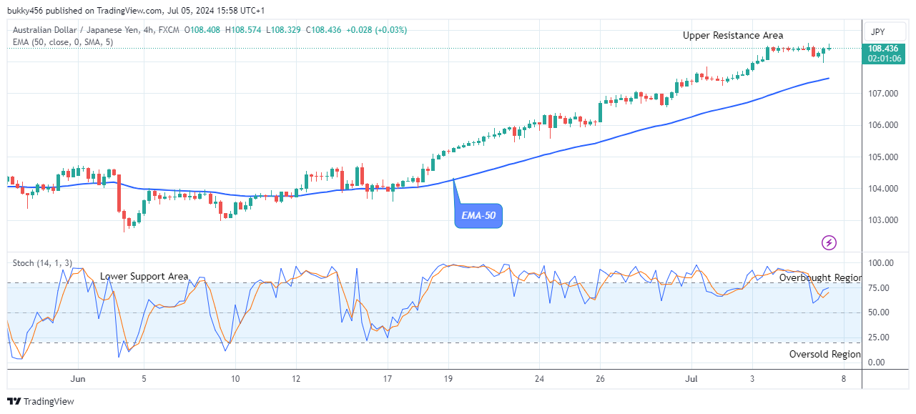Click the +0.028 (+0.03%) change value
Viewport: 916px width, 414px height.
click(377, 30)
